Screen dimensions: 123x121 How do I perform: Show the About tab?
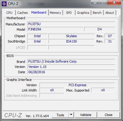(110, 13)
